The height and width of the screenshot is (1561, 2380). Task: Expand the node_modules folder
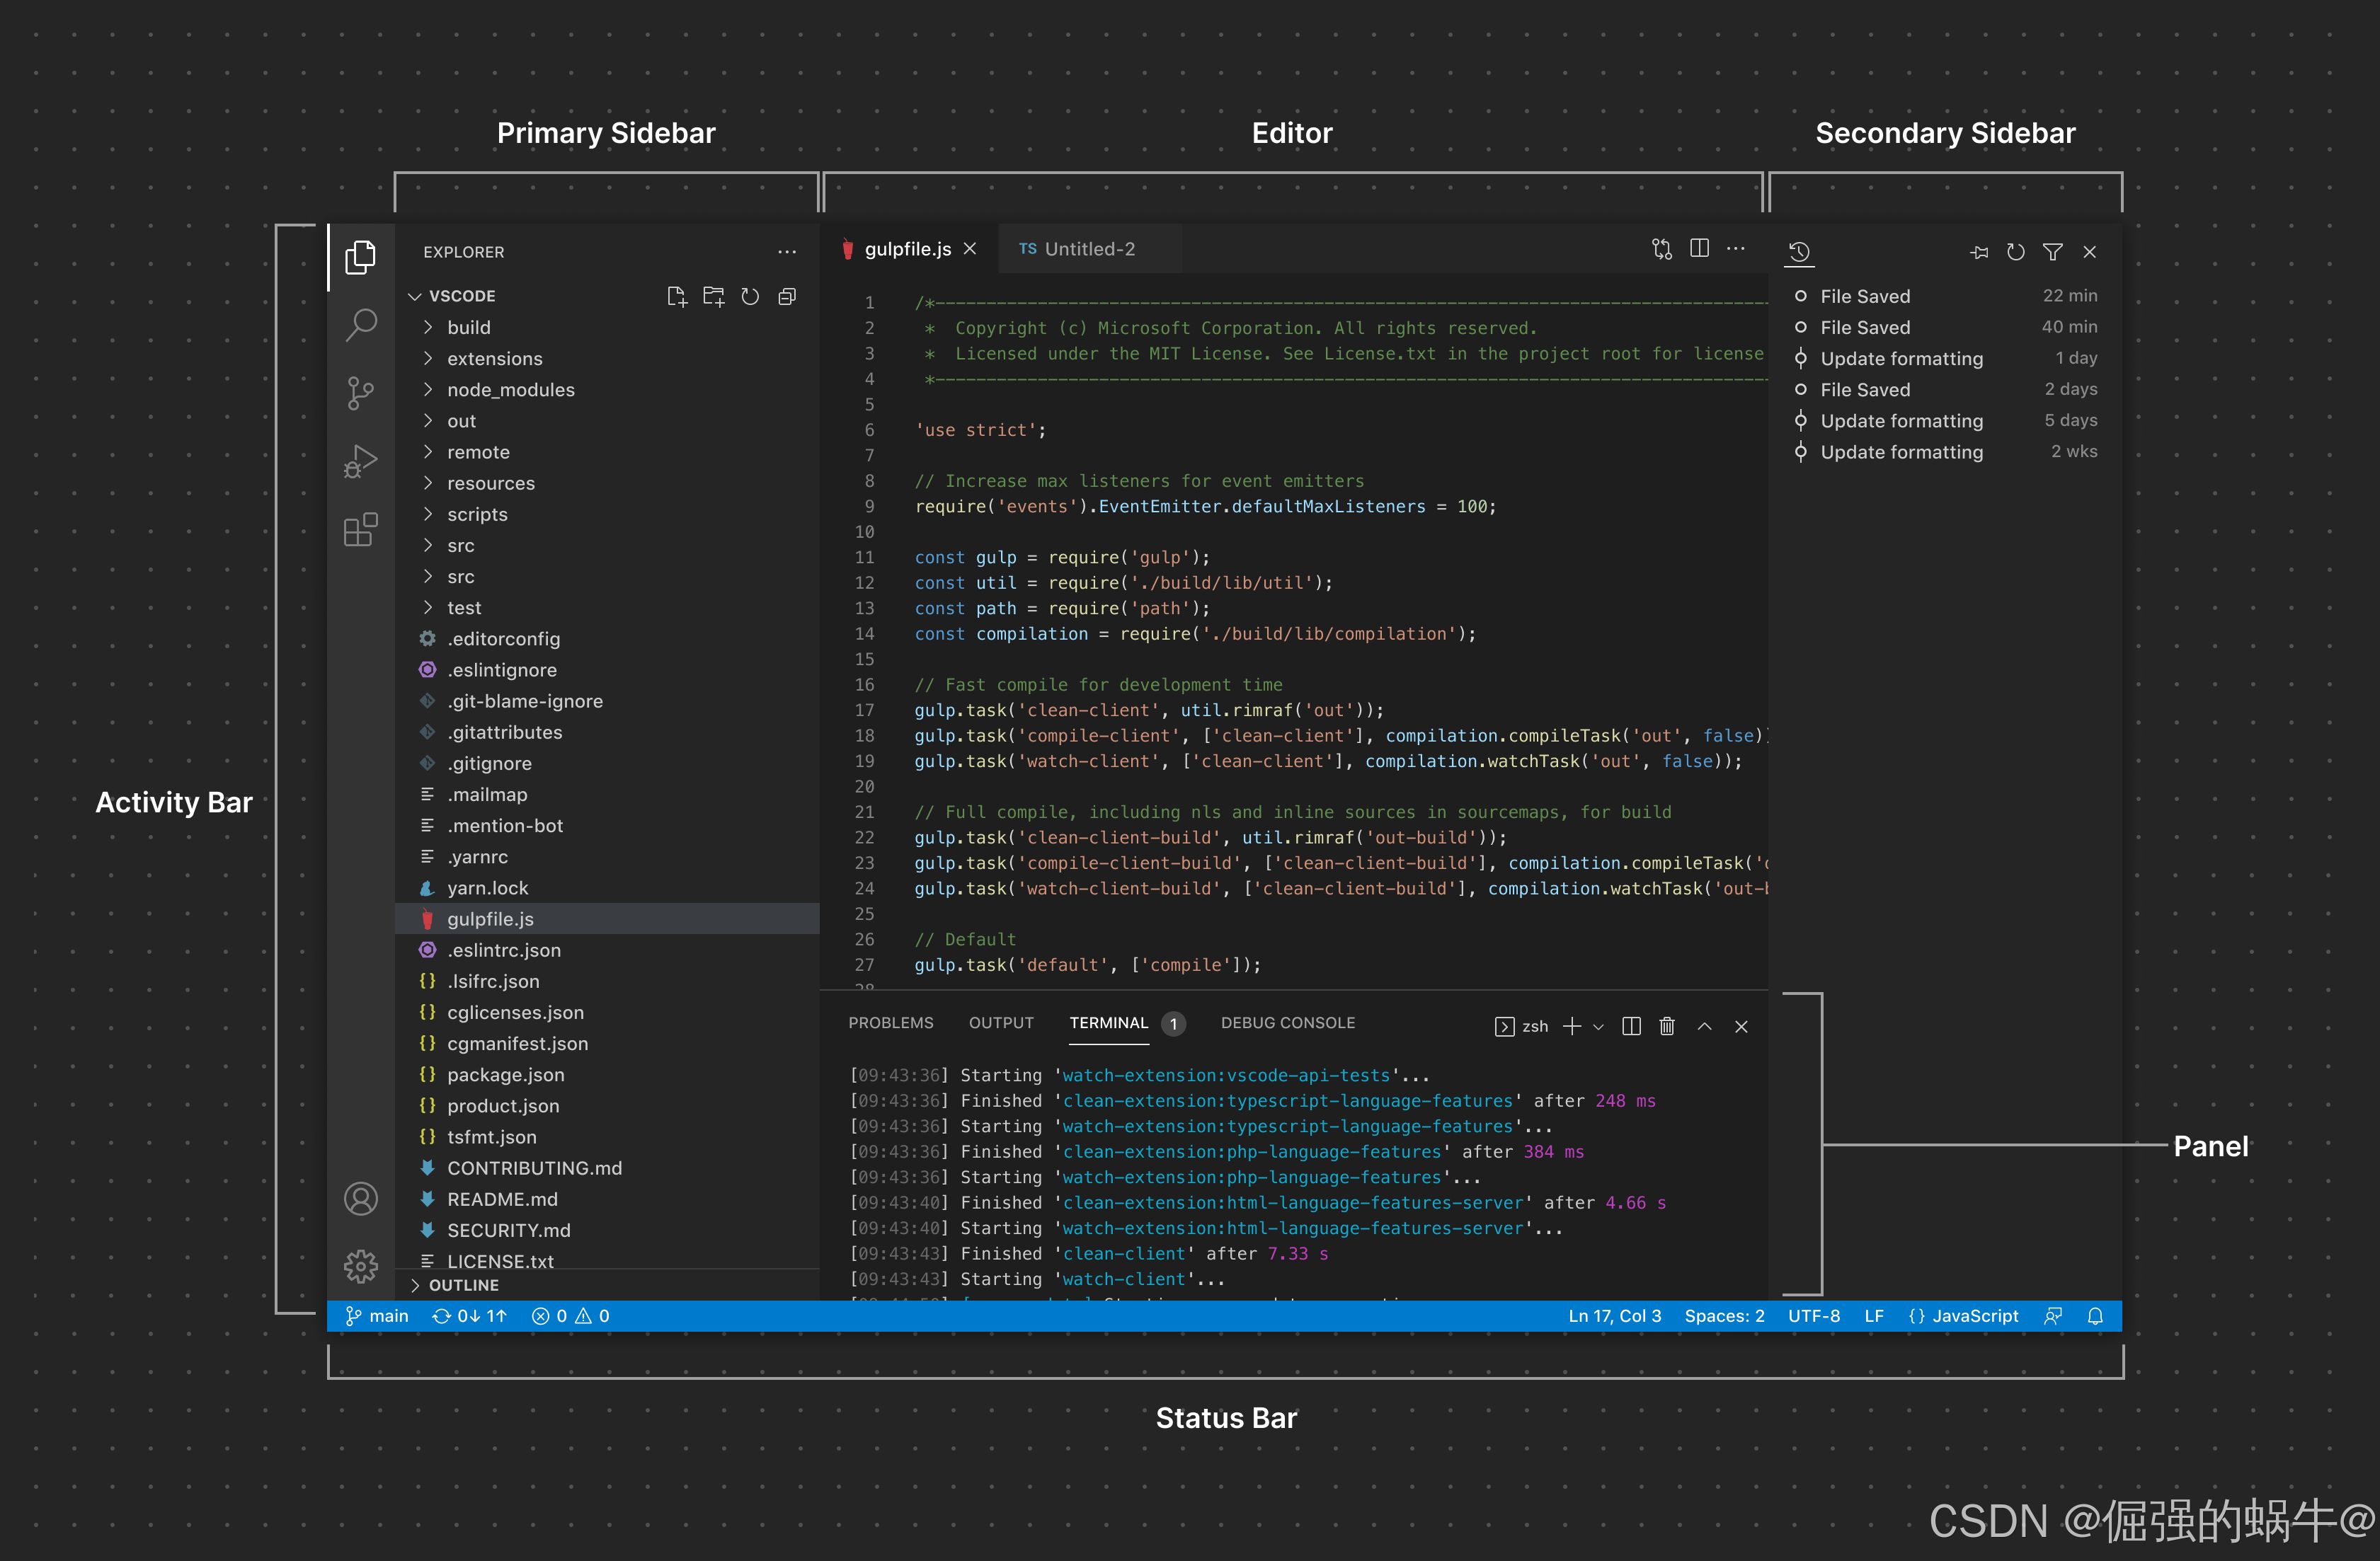pos(510,390)
